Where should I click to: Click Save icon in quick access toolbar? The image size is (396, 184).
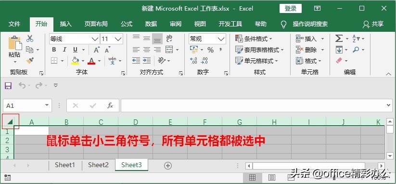[8, 85]
